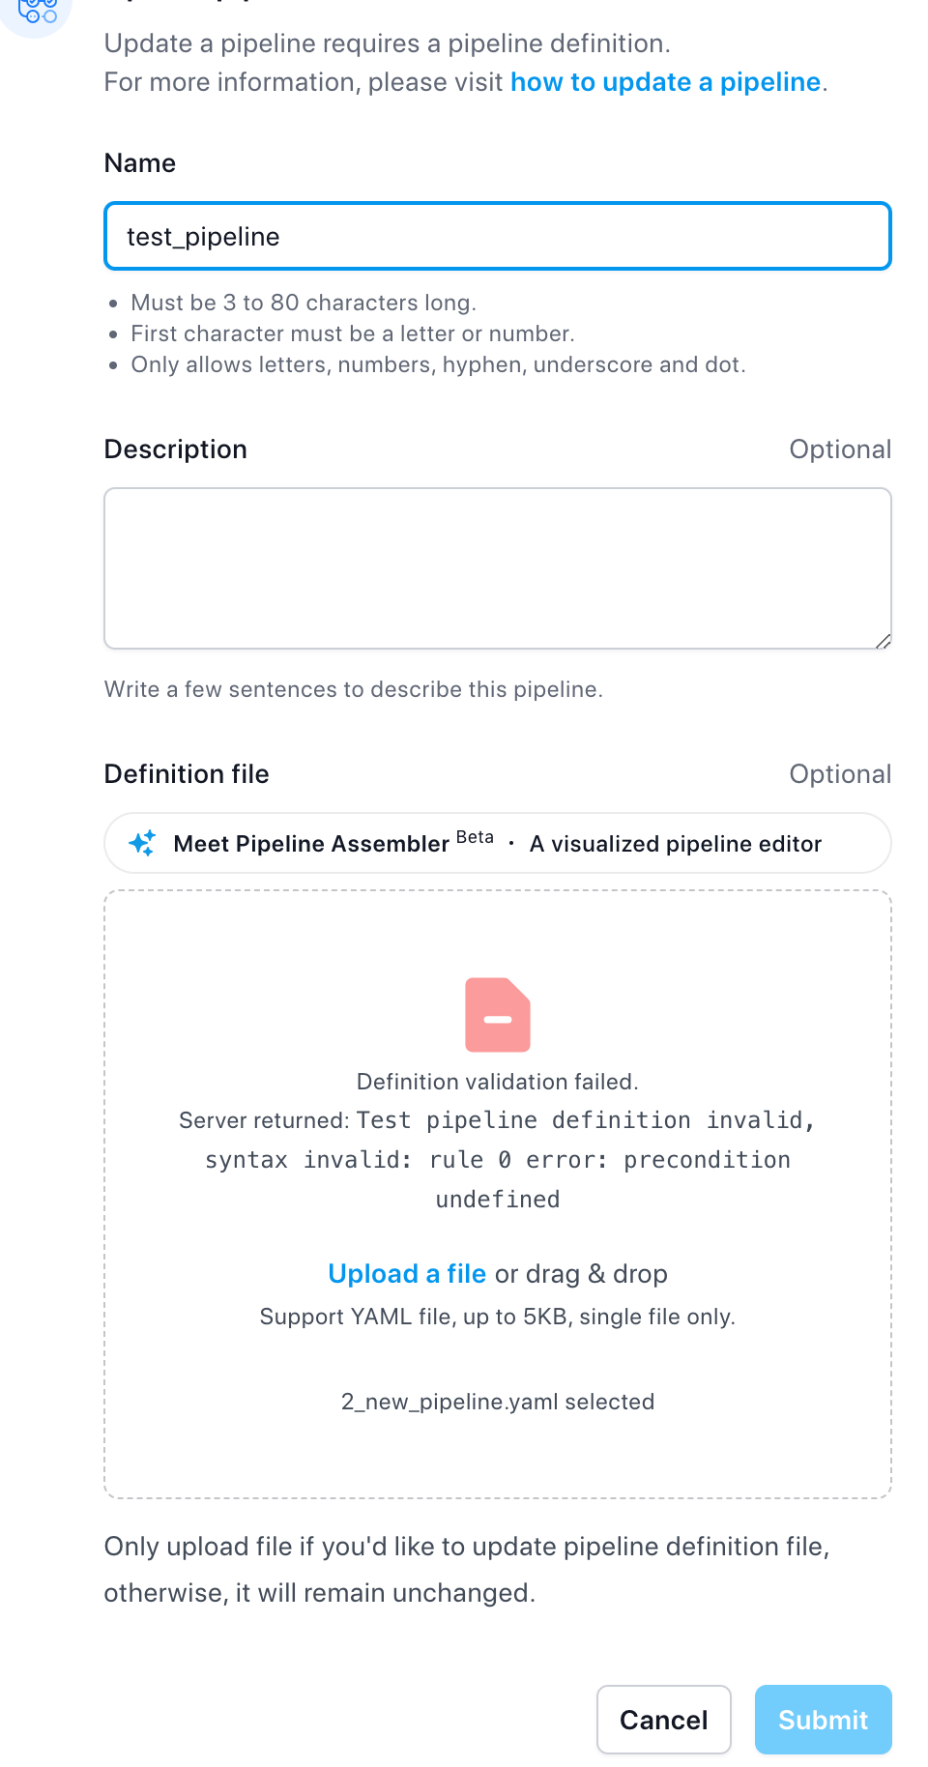
Task: Click the red failed-file icon
Action: pyautogui.click(x=498, y=1015)
